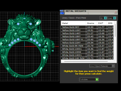Click the 11.77 DWT value
The height and width of the screenshot is (91, 121).
tap(101, 27)
